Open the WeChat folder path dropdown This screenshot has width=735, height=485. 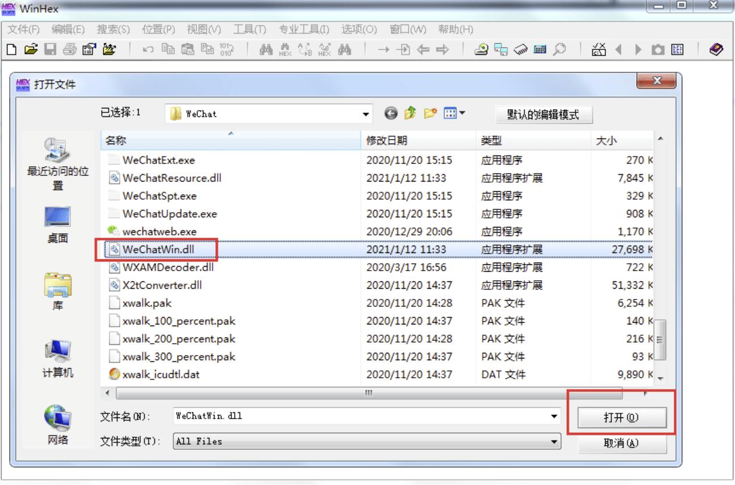click(366, 113)
